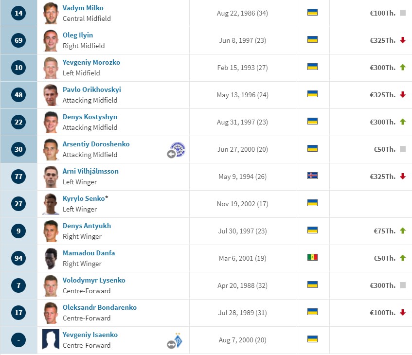Click Mamadou Danfa's name link

tap(89, 253)
